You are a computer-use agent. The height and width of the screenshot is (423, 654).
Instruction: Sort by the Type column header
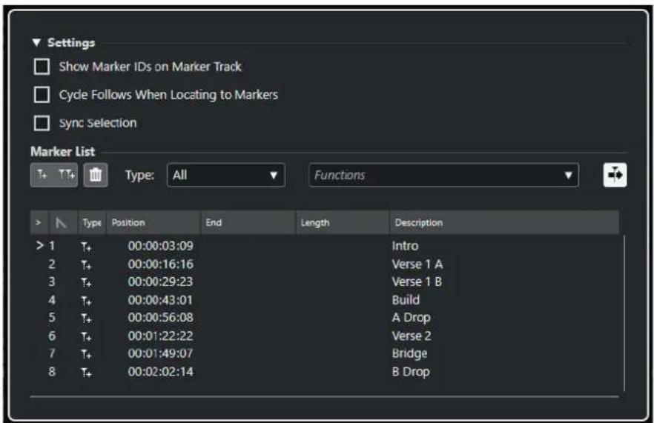point(92,222)
